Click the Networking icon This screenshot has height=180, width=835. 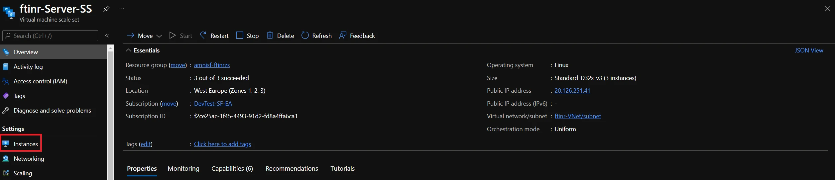tap(6, 159)
